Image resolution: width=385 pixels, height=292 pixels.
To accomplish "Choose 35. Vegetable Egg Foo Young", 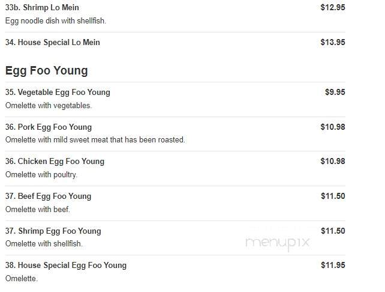I will point(58,93).
